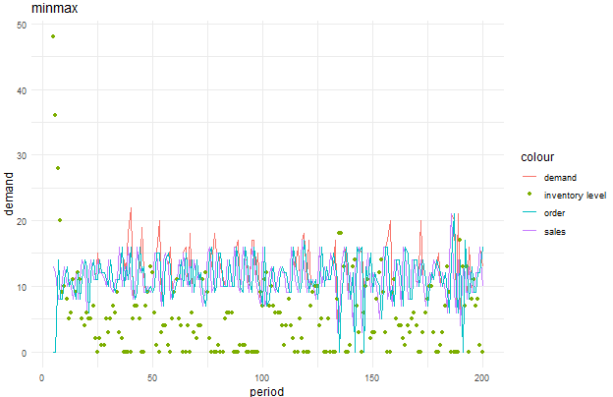Click the y-axis tick label 30
613x397 pixels.
click(22, 155)
